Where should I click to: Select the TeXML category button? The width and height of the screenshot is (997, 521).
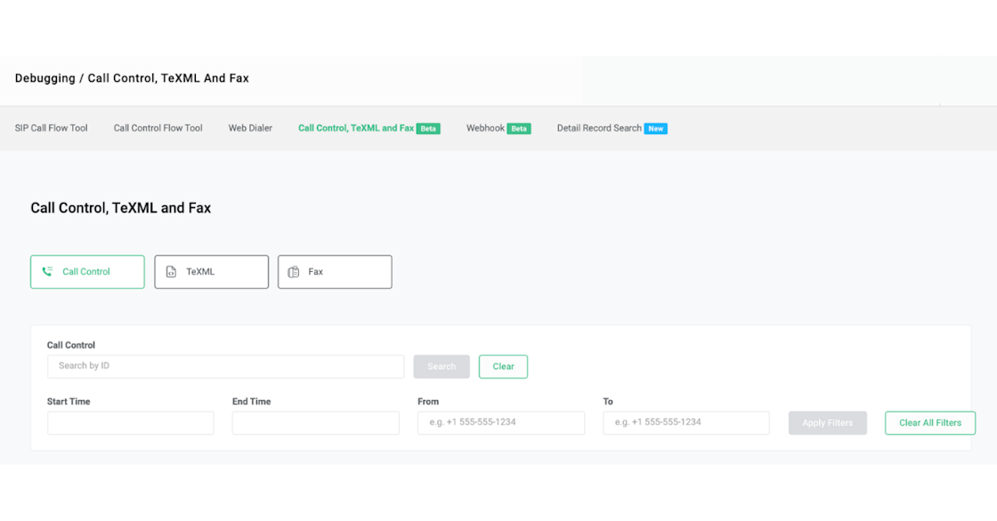click(x=212, y=272)
